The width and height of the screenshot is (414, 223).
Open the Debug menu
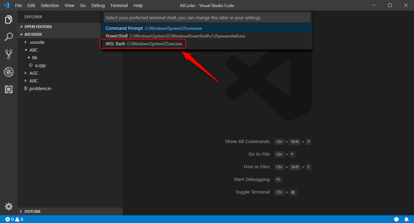[x=98, y=5]
